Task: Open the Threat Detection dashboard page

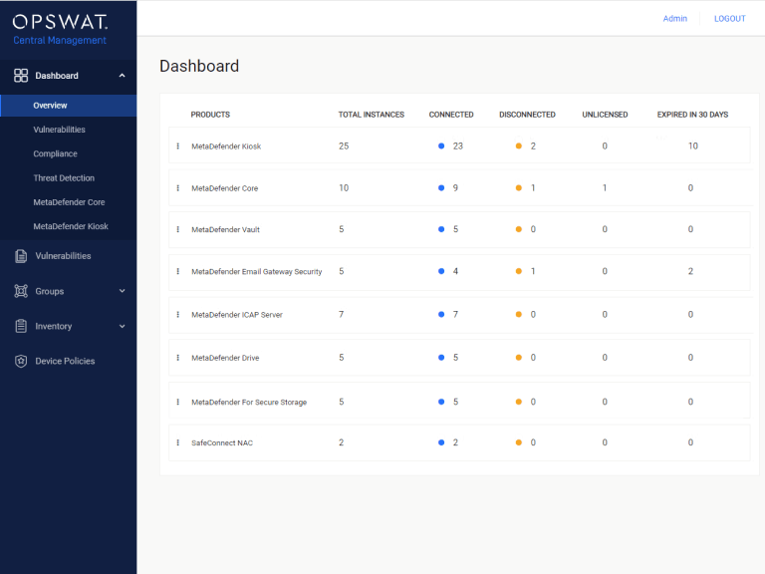Action: [64, 178]
